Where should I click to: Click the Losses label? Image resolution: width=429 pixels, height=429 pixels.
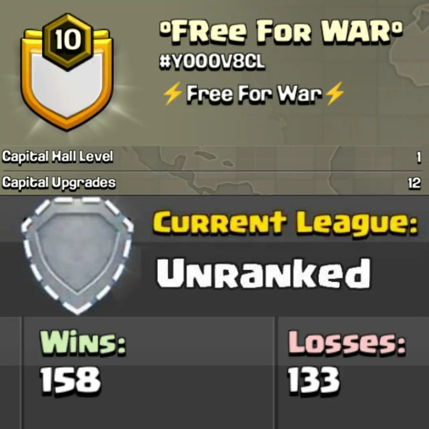347,343
